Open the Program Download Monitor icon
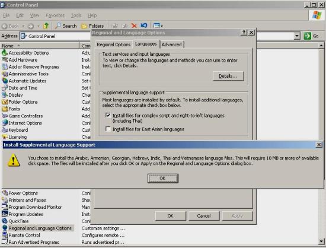Image resolution: width=326 pixels, height=248 pixels. coord(5,207)
